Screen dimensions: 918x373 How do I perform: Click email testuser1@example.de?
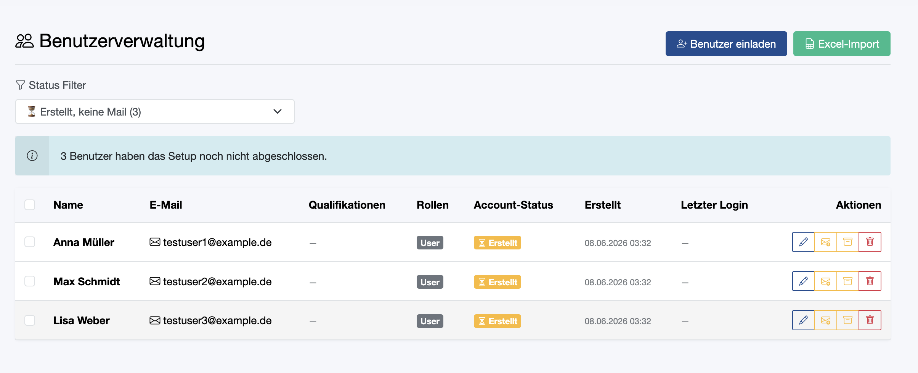coord(217,242)
